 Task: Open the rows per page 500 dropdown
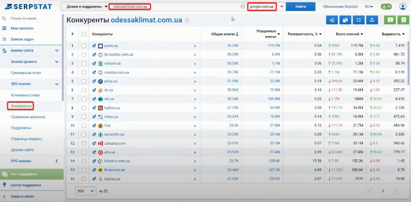pyautogui.click(x=86, y=191)
